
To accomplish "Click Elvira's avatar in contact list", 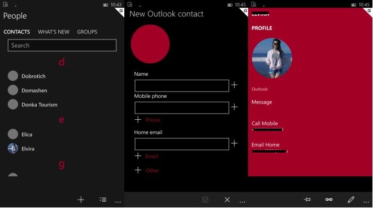I will click(13, 149).
